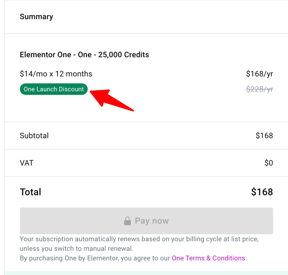This screenshot has width=288, height=275.
Task: Click the $168/yr annual price
Action: (x=260, y=74)
